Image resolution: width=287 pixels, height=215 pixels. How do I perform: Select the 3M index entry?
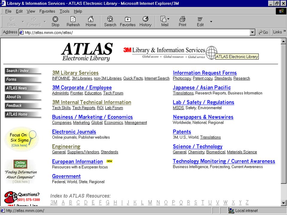pos(54,202)
